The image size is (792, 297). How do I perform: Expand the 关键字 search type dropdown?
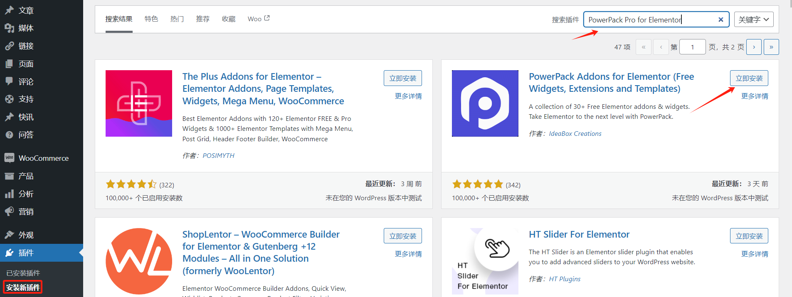(753, 20)
